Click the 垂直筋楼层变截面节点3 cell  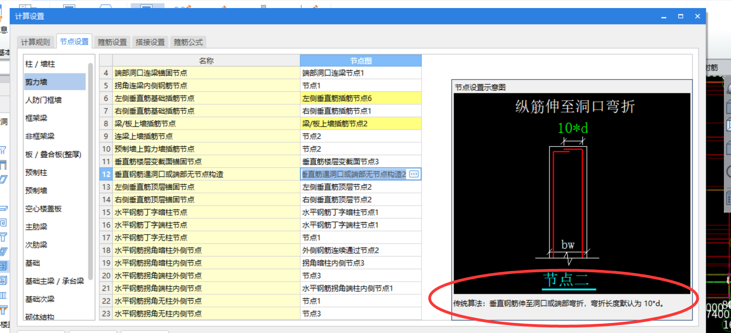pyautogui.click(x=360, y=162)
